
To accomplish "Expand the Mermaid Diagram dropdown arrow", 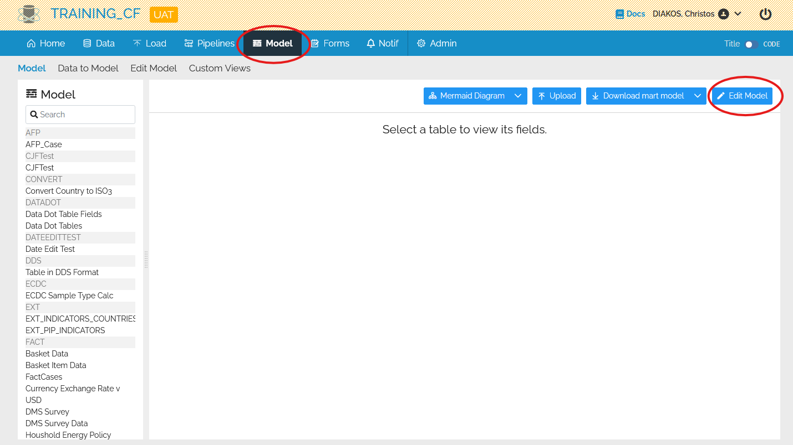I will coord(518,96).
